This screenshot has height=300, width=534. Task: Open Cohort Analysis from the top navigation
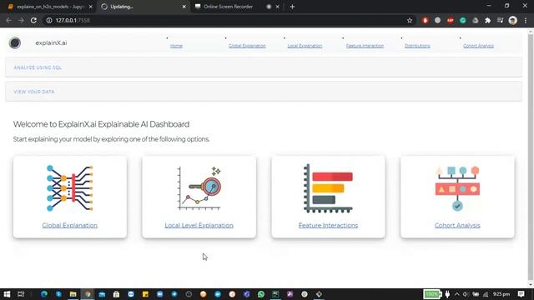[478, 46]
